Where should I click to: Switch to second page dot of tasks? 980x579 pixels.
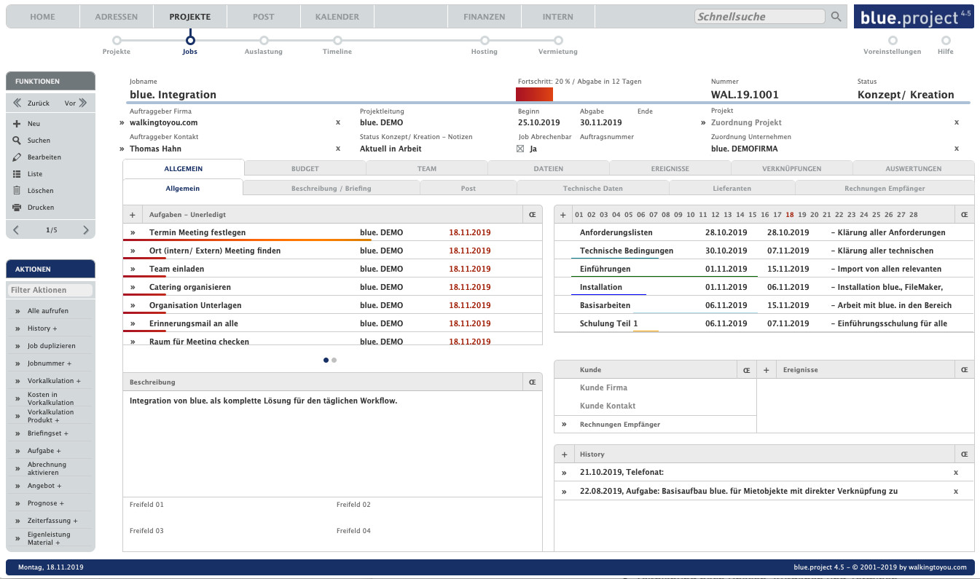tap(334, 360)
